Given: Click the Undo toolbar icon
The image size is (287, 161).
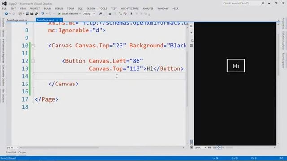Looking at the screenshot, I should tap(43, 14).
